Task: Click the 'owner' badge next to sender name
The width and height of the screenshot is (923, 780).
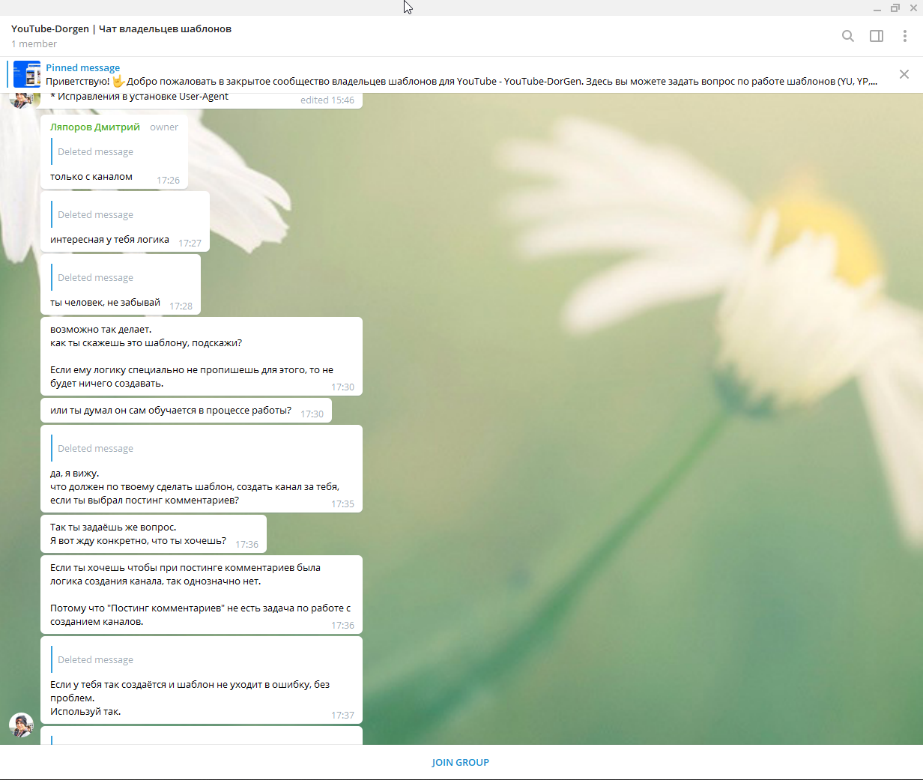Action: click(164, 127)
